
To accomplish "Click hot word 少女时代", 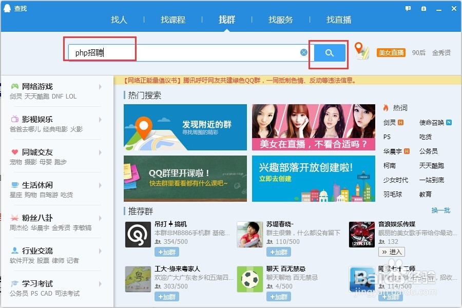I will pos(396,180).
